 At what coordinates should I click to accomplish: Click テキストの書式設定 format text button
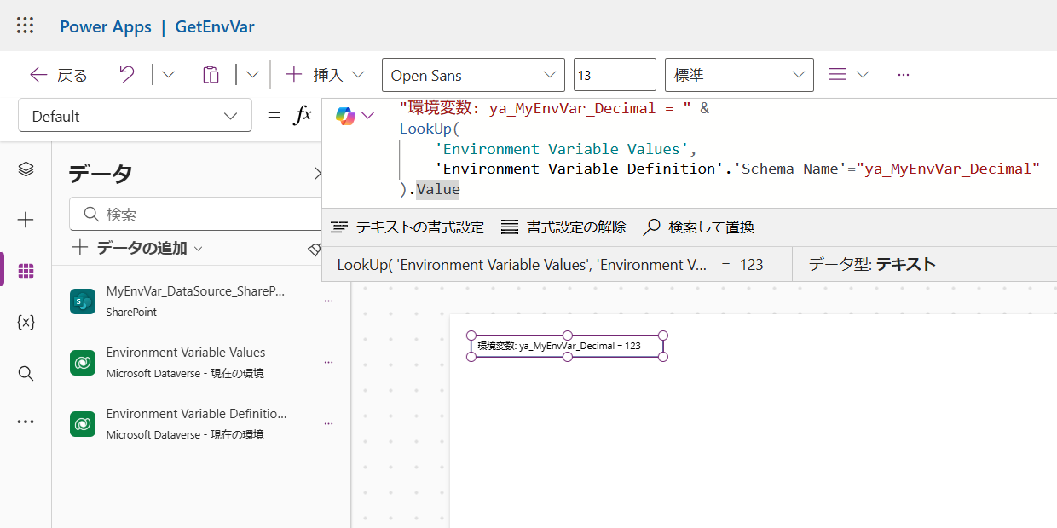407,227
